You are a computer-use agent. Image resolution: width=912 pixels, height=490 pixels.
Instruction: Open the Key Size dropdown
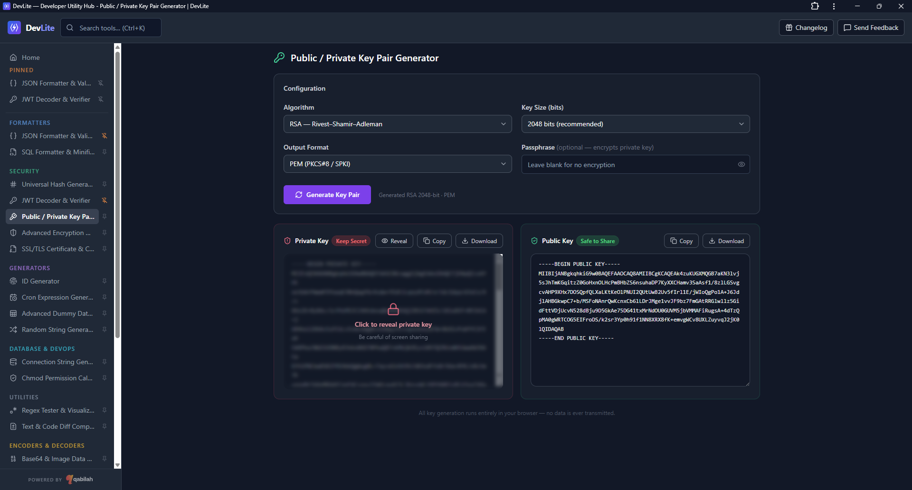636,124
